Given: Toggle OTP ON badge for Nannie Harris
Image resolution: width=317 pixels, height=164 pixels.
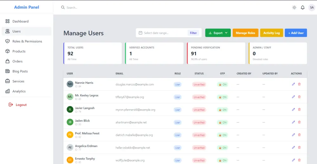Looking at the screenshot, I should [x=223, y=85].
